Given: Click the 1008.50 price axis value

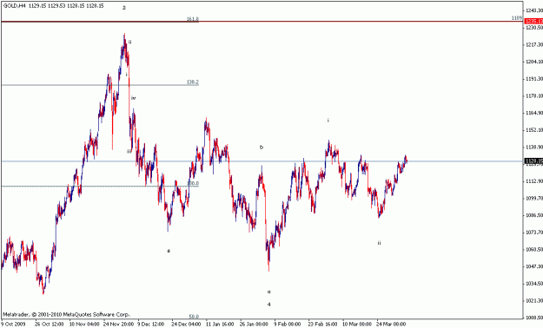Looking at the screenshot, I should pyautogui.click(x=534, y=318).
